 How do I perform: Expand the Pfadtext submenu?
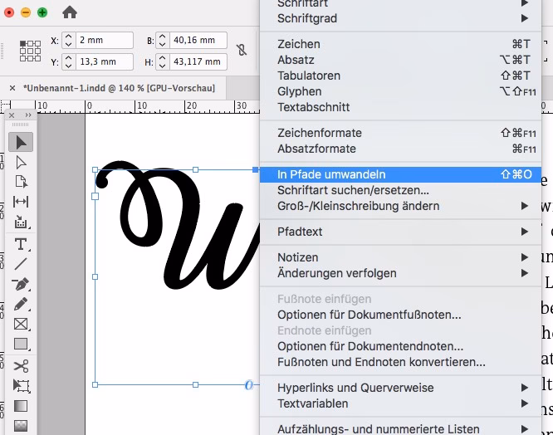(401, 232)
